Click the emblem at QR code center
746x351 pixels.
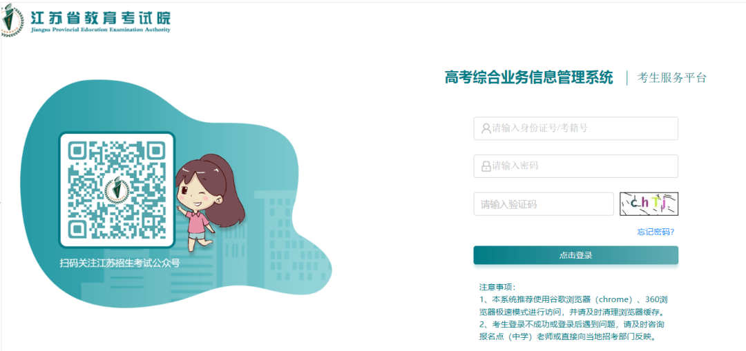tap(117, 190)
